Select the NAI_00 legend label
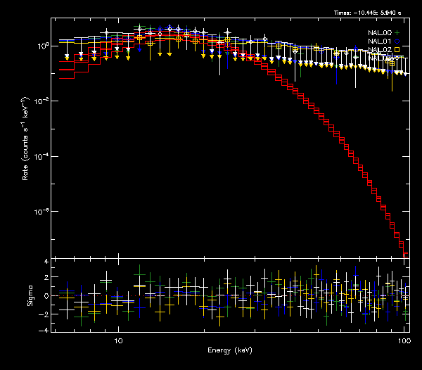 pyautogui.click(x=378, y=32)
